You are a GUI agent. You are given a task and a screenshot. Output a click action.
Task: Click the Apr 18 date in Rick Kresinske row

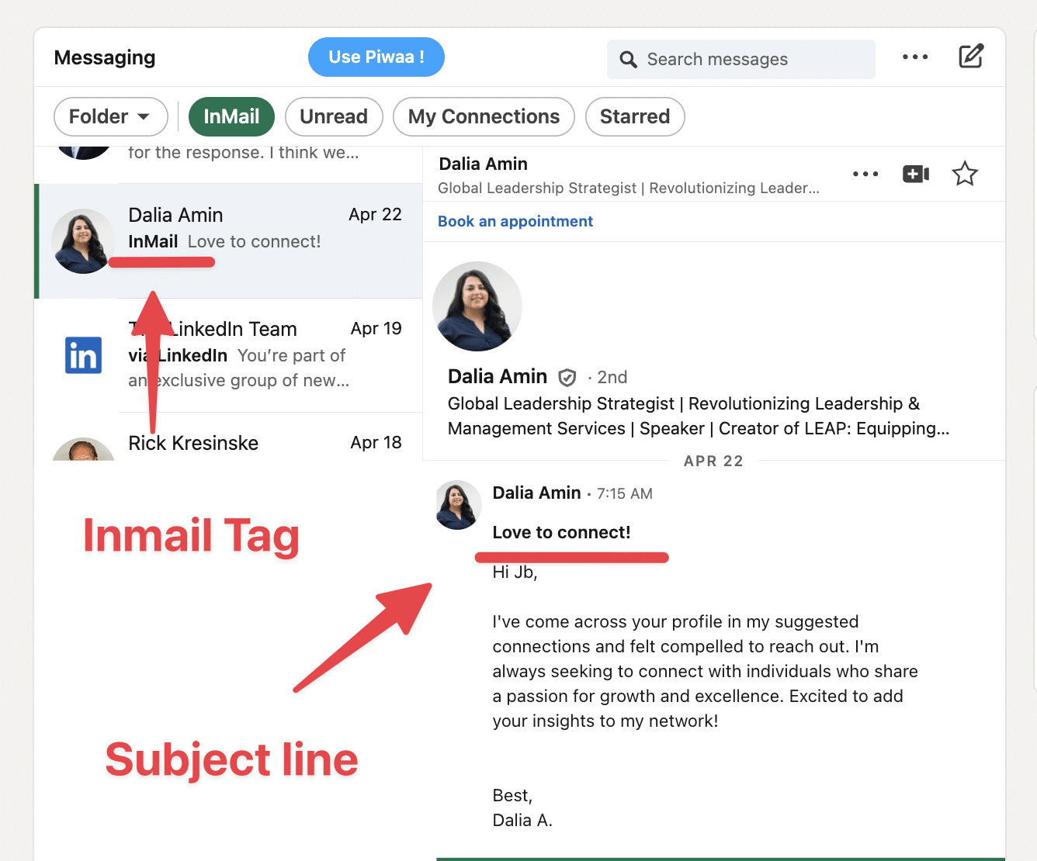[x=376, y=443]
